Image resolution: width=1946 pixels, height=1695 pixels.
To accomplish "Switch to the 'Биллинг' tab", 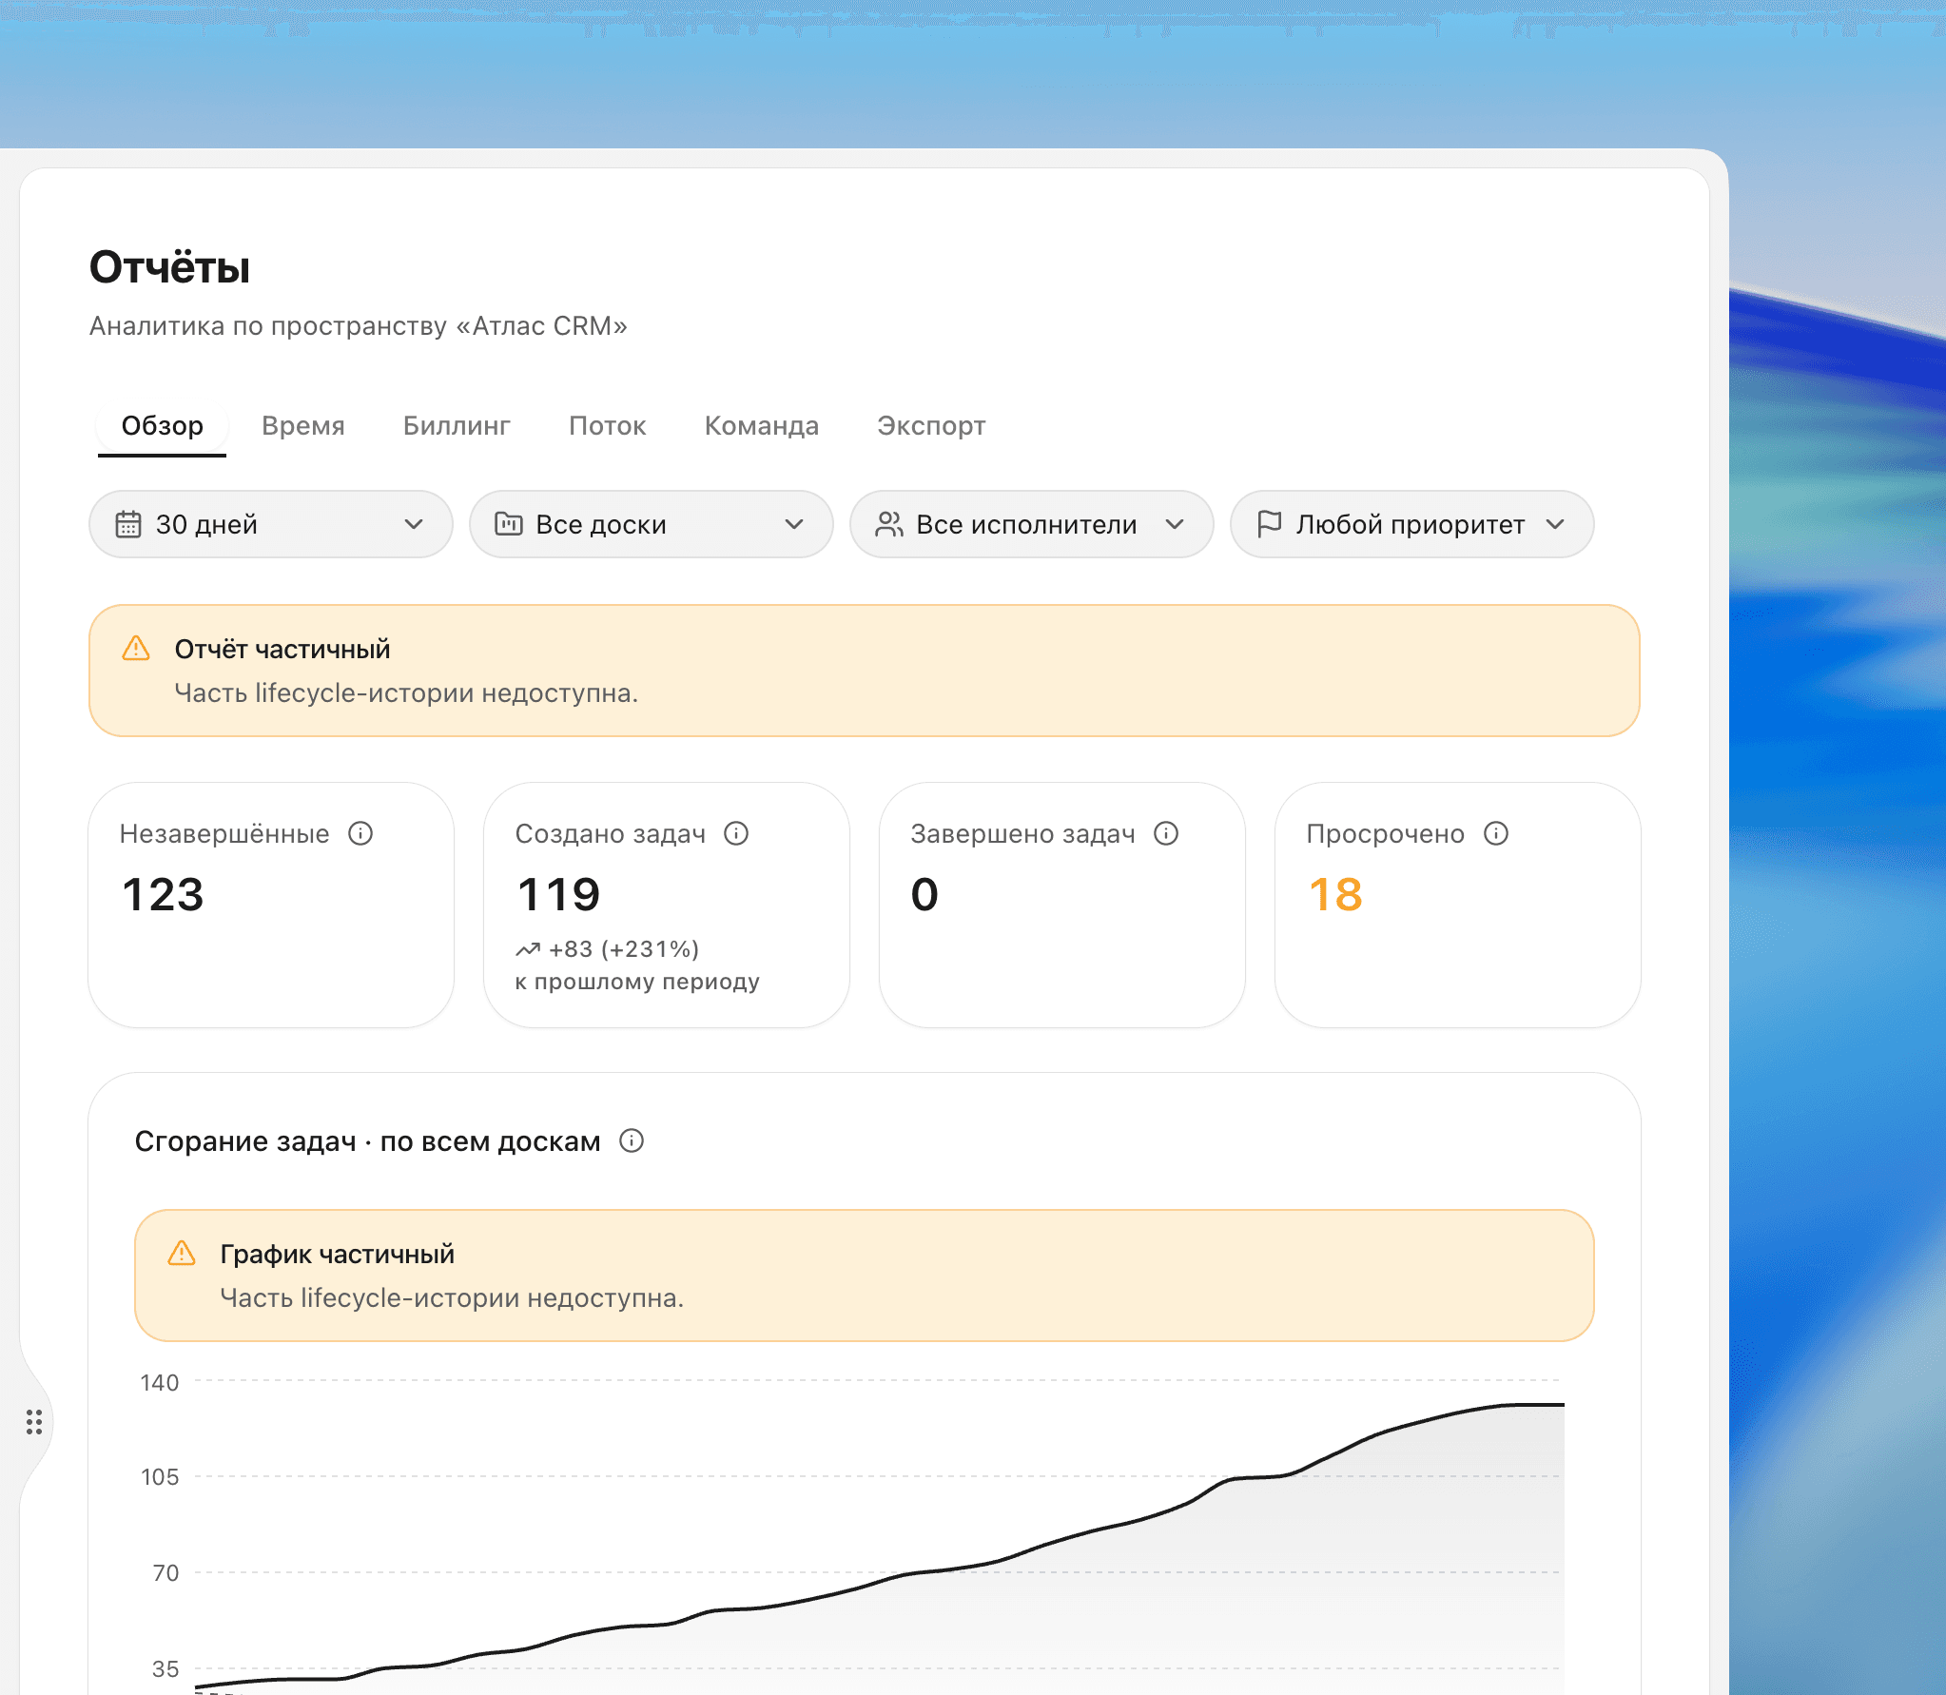I will click(x=457, y=426).
